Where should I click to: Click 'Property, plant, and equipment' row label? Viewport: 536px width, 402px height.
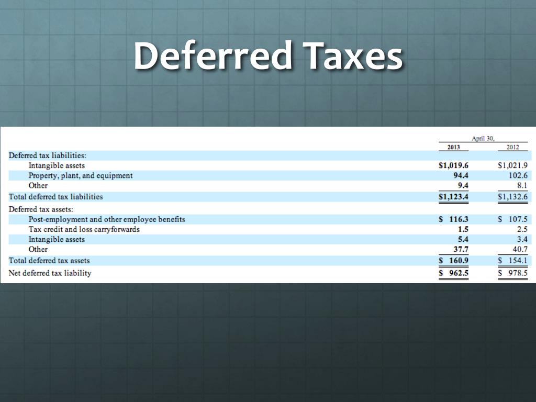pos(80,176)
